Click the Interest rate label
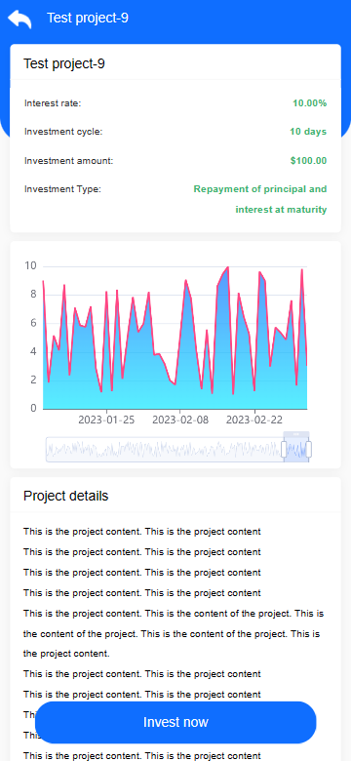 click(53, 102)
